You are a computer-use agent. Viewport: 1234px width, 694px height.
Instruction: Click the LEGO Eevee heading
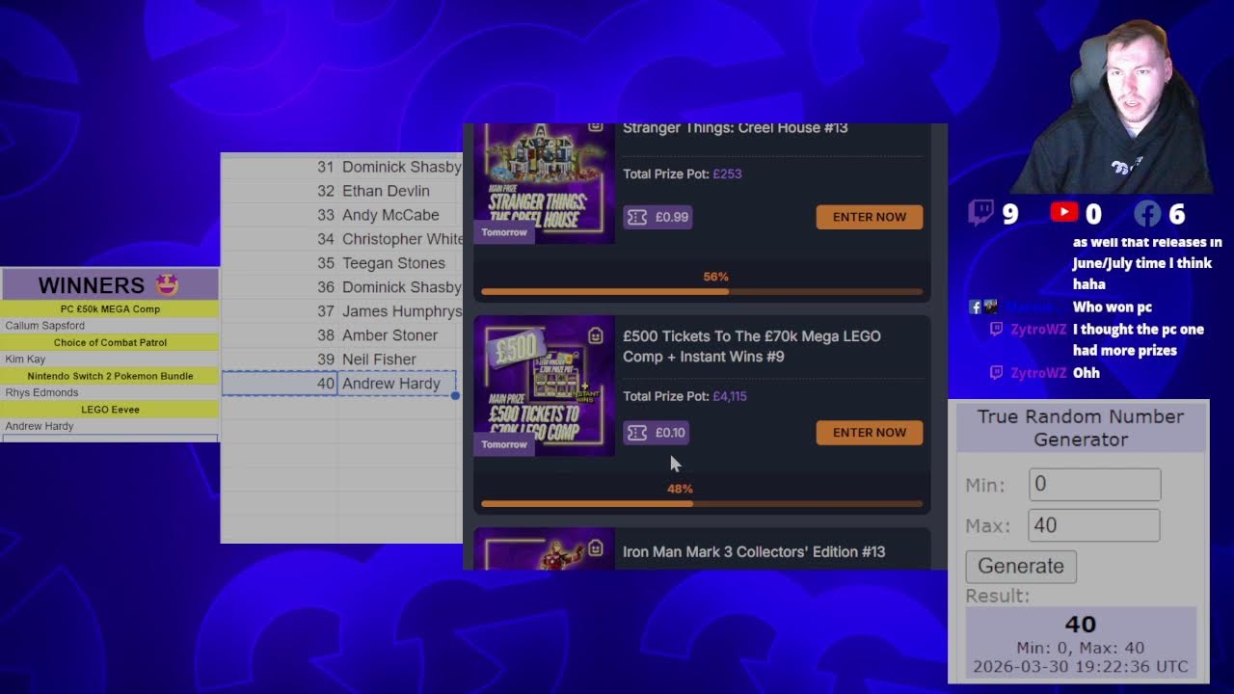point(110,410)
